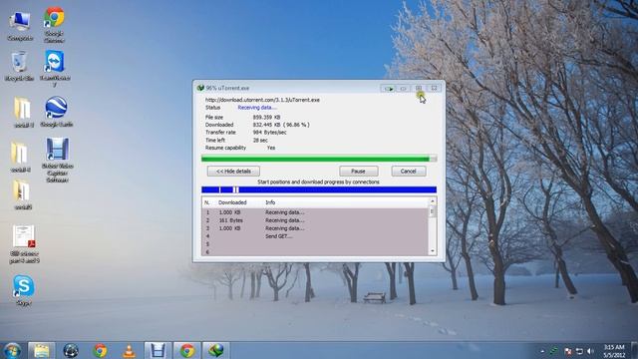Select connection row 3 in the list
Viewport: 638px width, 359px height.
tap(315, 228)
